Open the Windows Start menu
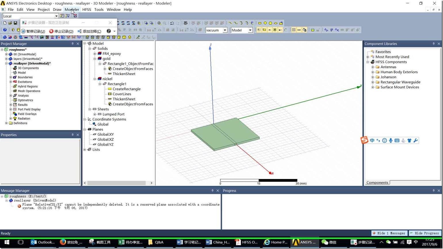Screen dimensions: 443x249 coord(7,242)
